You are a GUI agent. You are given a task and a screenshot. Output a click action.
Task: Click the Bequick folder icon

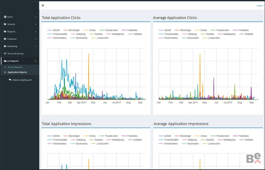coord(5,31)
